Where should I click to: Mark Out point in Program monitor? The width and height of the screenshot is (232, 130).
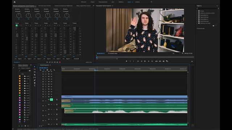(x=134, y=61)
